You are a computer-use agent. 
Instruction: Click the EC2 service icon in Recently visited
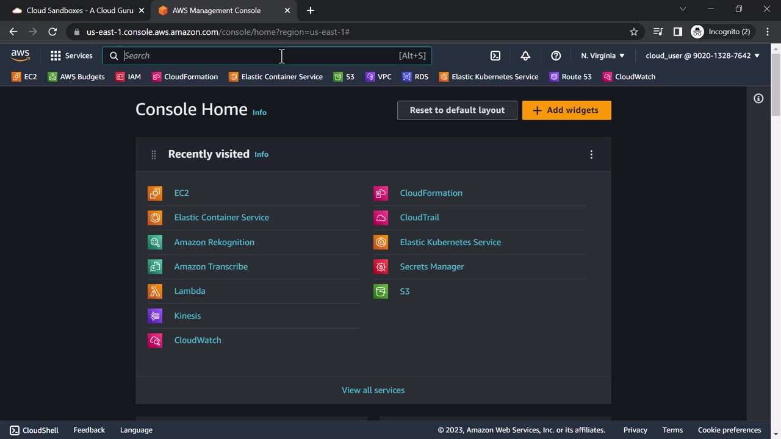click(155, 193)
